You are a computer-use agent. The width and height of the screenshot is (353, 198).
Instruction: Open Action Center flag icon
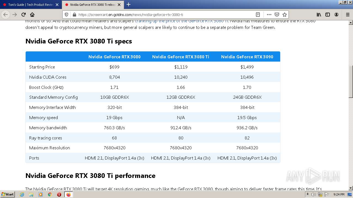327,194
